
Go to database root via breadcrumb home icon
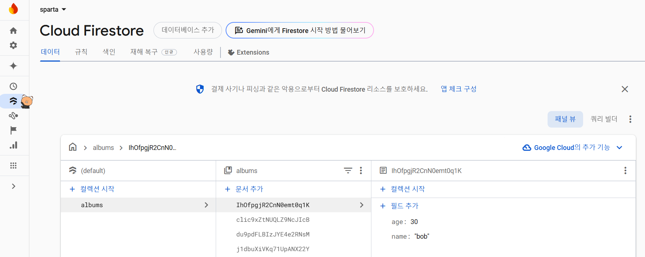73,147
